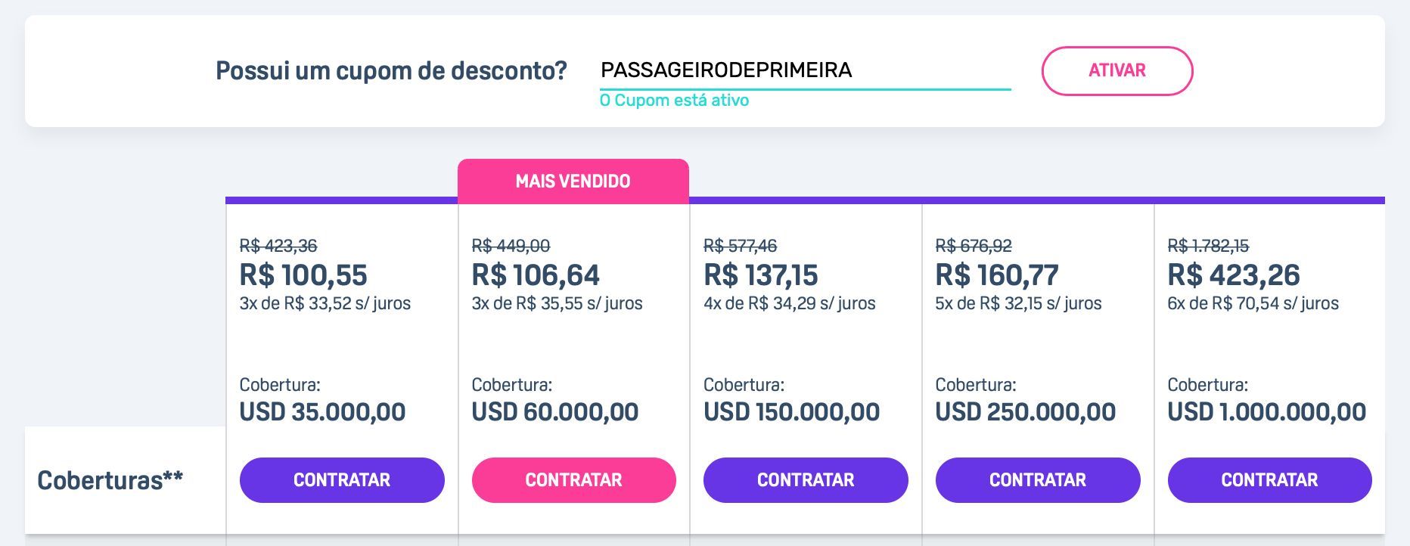Click the USD 60.000,00 coverage amount
1410x546 pixels.
555,412
